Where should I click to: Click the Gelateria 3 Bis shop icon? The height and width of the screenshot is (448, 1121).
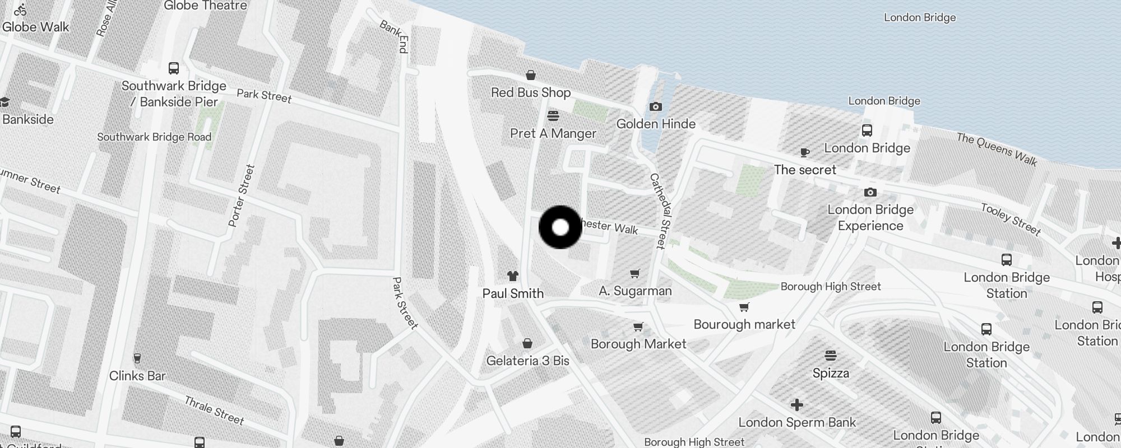(x=527, y=343)
